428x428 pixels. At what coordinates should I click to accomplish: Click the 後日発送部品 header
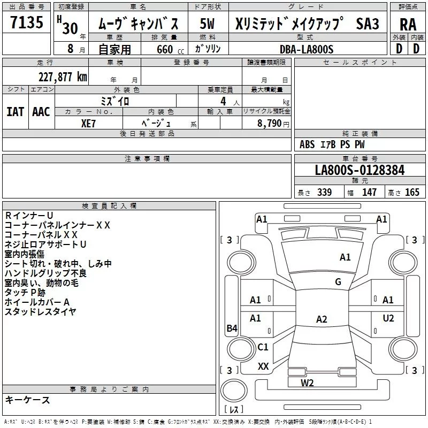(147, 133)
